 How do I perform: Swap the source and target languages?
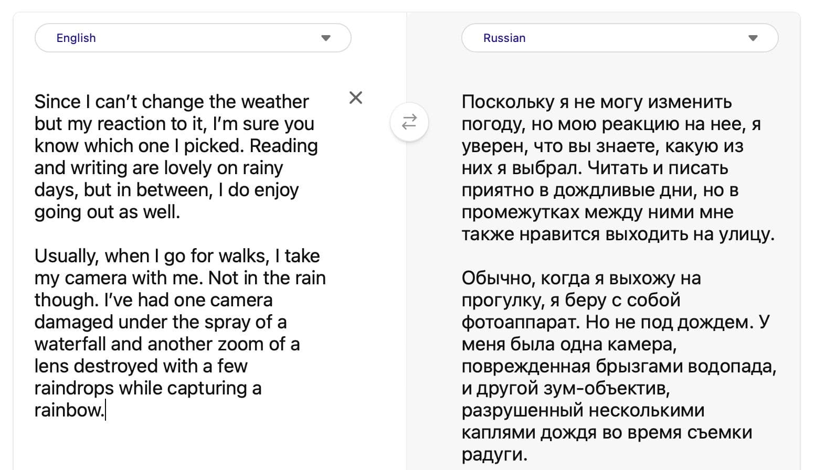coord(409,122)
